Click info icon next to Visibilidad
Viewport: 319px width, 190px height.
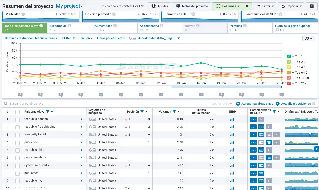coord(23,14)
